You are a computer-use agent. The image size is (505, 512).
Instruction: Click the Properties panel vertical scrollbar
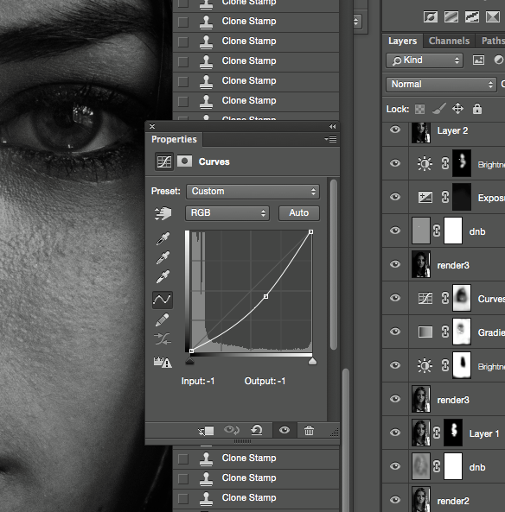[333, 264]
